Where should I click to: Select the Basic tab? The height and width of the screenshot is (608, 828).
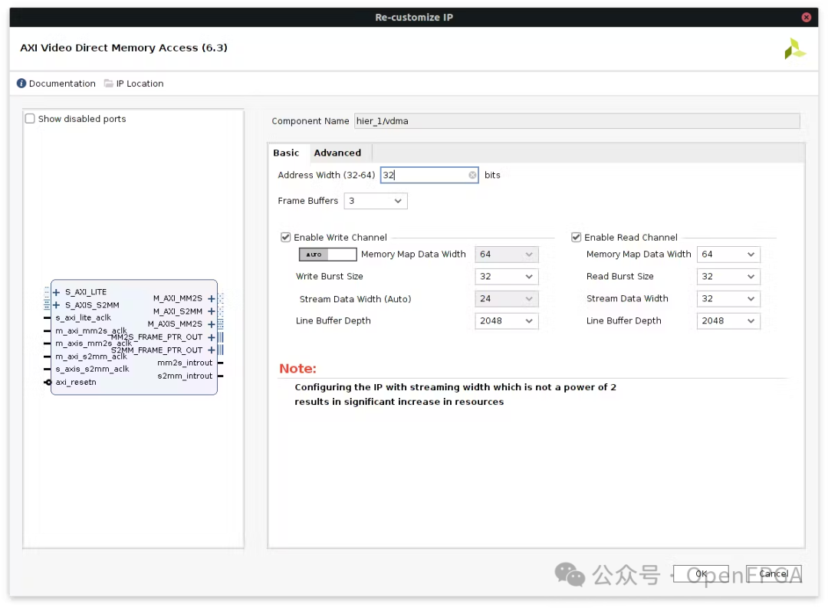click(286, 153)
